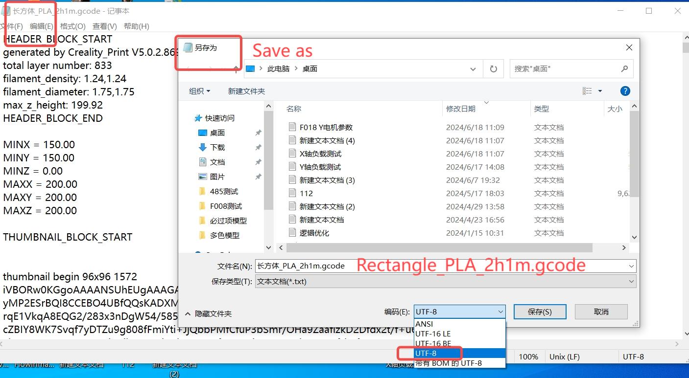Open the 保存类型 file type dropdown

coord(630,281)
